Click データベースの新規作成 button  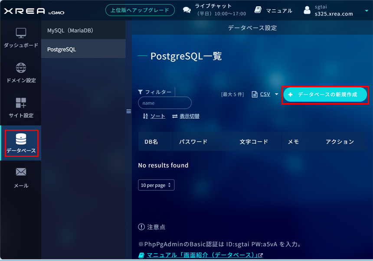325,95
